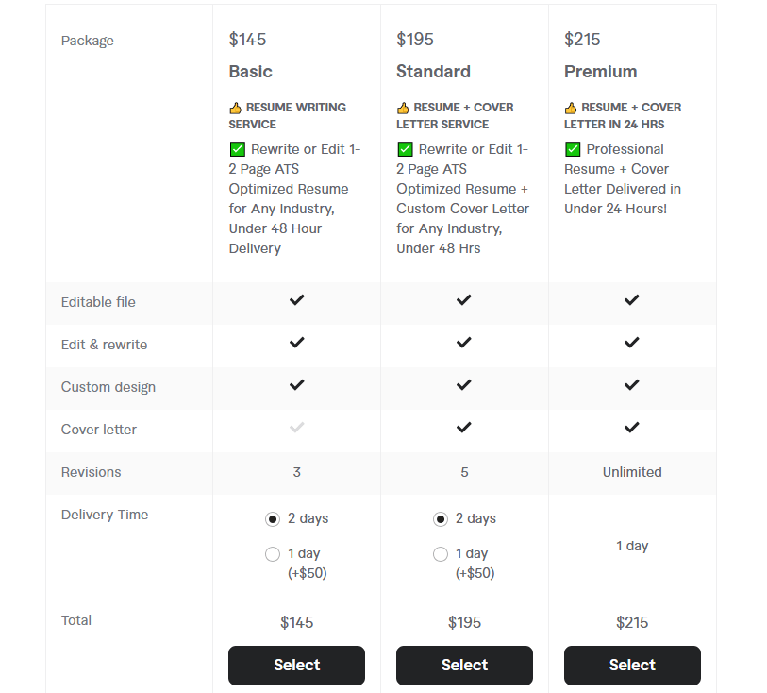The image size is (767, 693).
Task: Select the Premium $215 package
Action: click(632, 665)
